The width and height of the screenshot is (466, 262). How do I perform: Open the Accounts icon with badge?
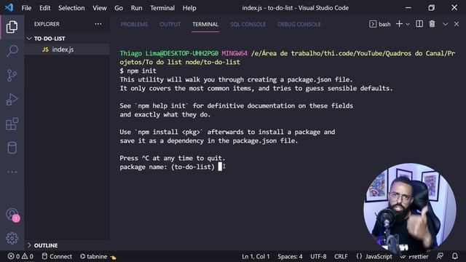coord(12,215)
